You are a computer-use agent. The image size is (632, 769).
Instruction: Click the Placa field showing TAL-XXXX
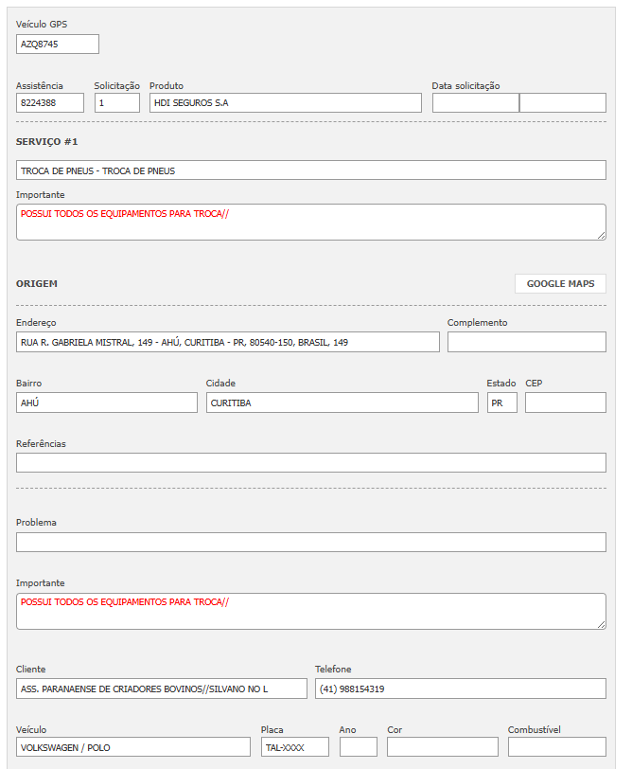[x=294, y=747]
